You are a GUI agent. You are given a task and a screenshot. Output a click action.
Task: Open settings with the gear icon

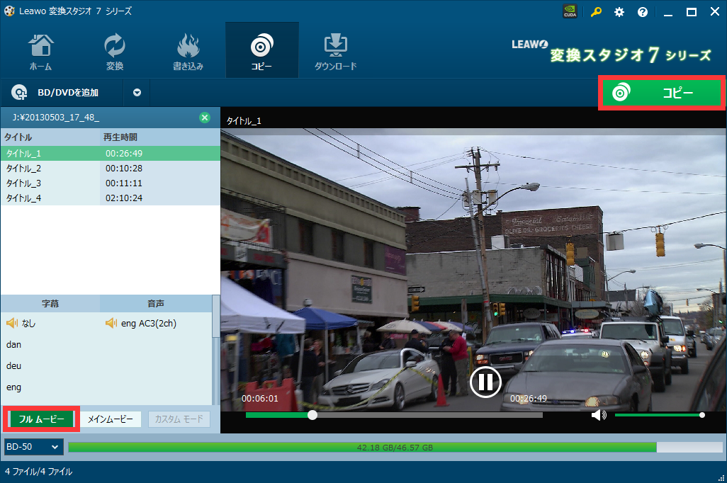click(619, 12)
